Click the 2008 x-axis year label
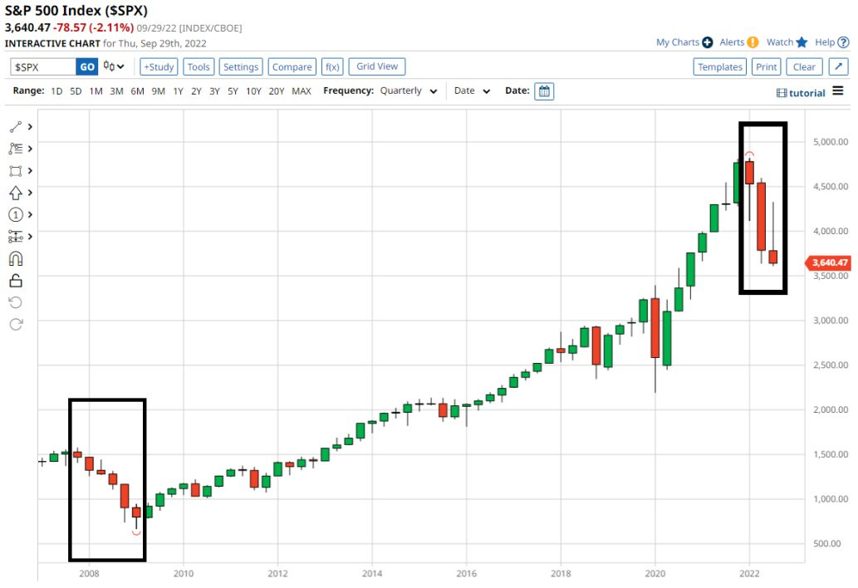This screenshot has width=858, height=588. point(89,573)
